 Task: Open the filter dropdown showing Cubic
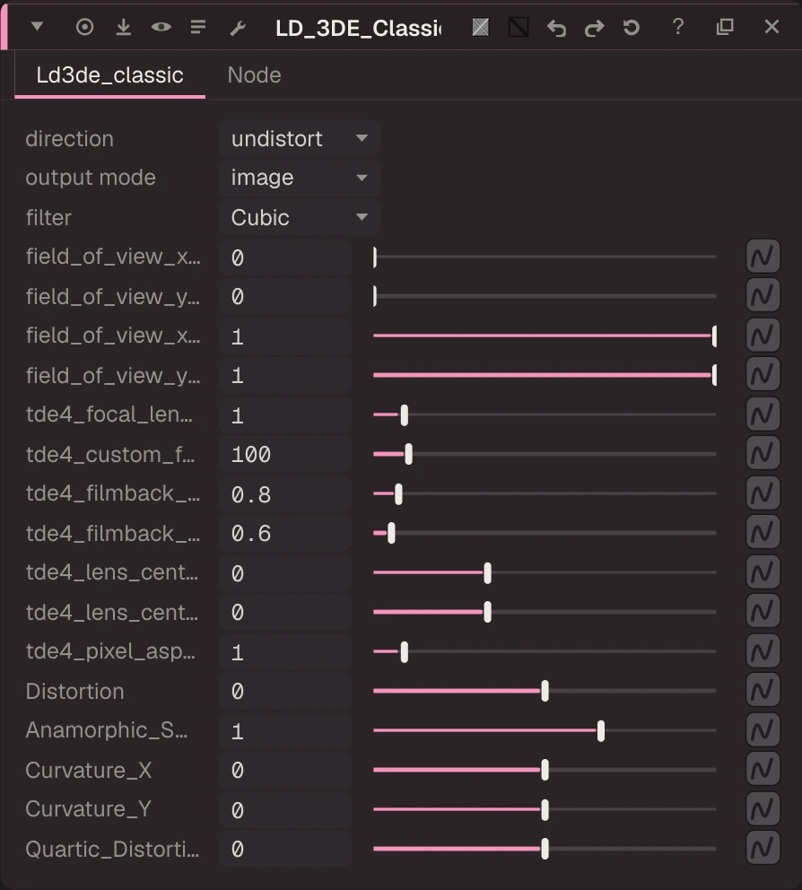299,217
